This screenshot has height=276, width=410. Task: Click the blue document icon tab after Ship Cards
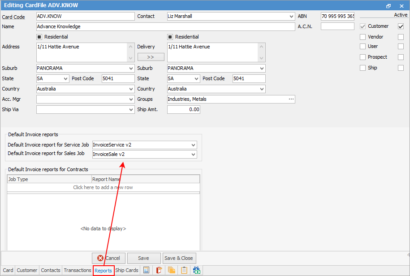pos(146,270)
